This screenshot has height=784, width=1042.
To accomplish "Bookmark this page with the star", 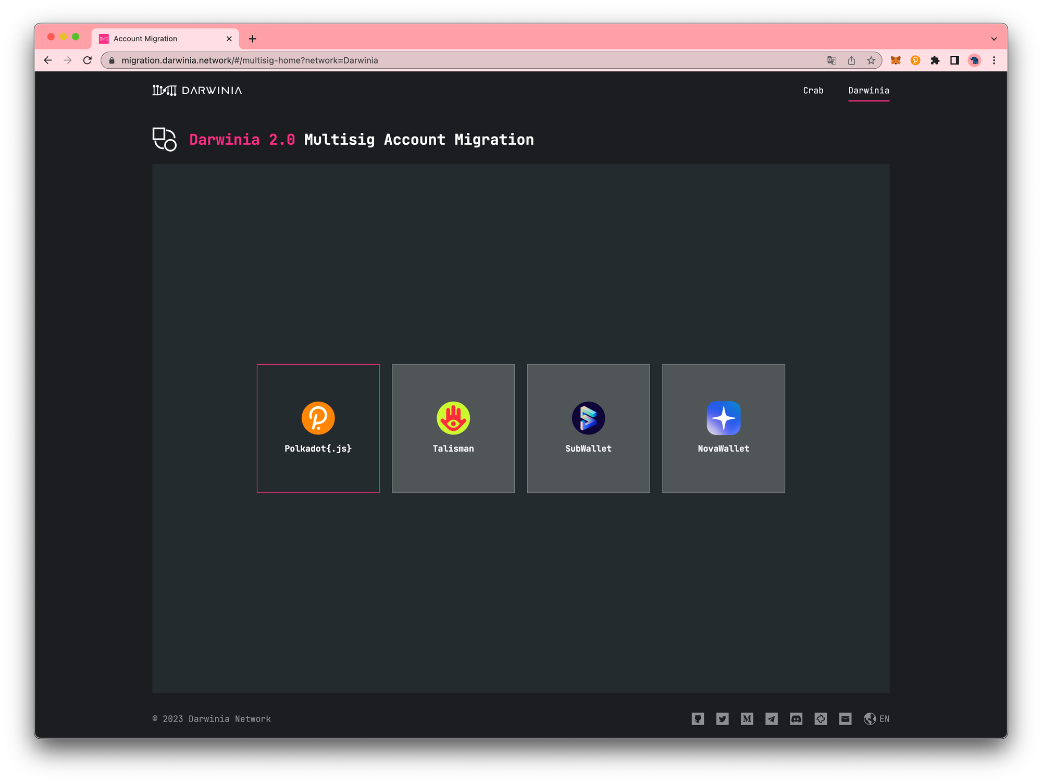I will click(x=871, y=60).
